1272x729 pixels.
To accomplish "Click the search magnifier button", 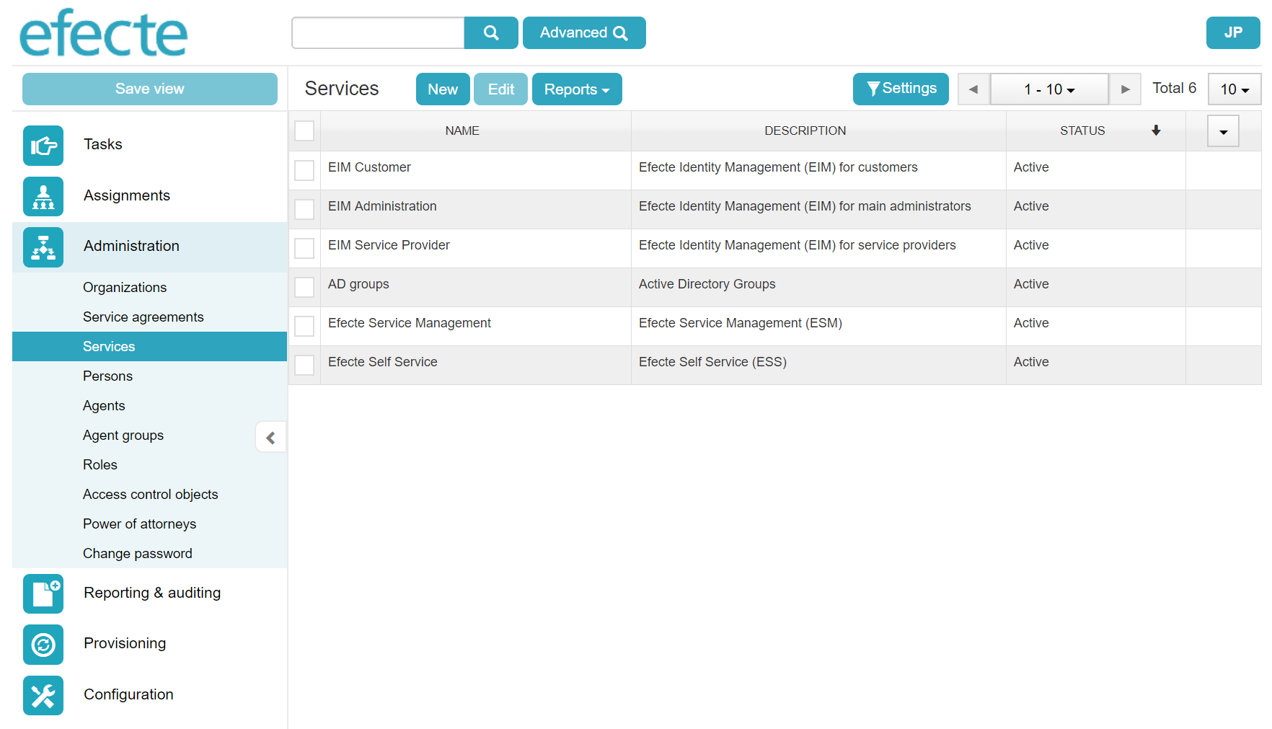I will tap(491, 32).
